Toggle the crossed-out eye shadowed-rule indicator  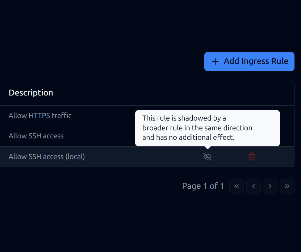tap(208, 157)
